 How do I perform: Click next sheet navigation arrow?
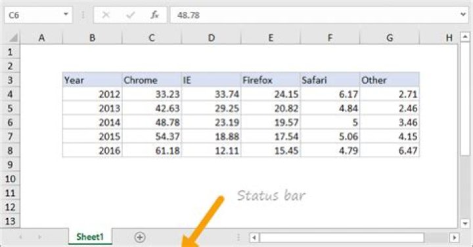(x=39, y=237)
